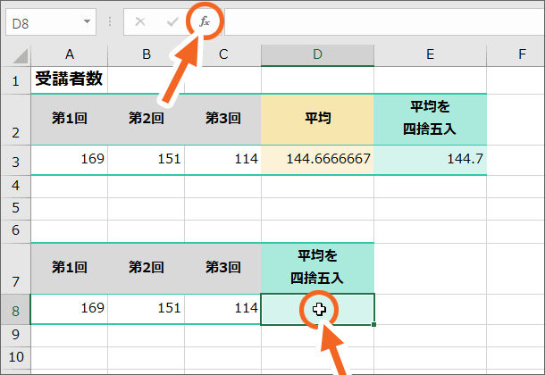Select 平均を四捨五入 header in column E
545x375 pixels.
coord(431,120)
